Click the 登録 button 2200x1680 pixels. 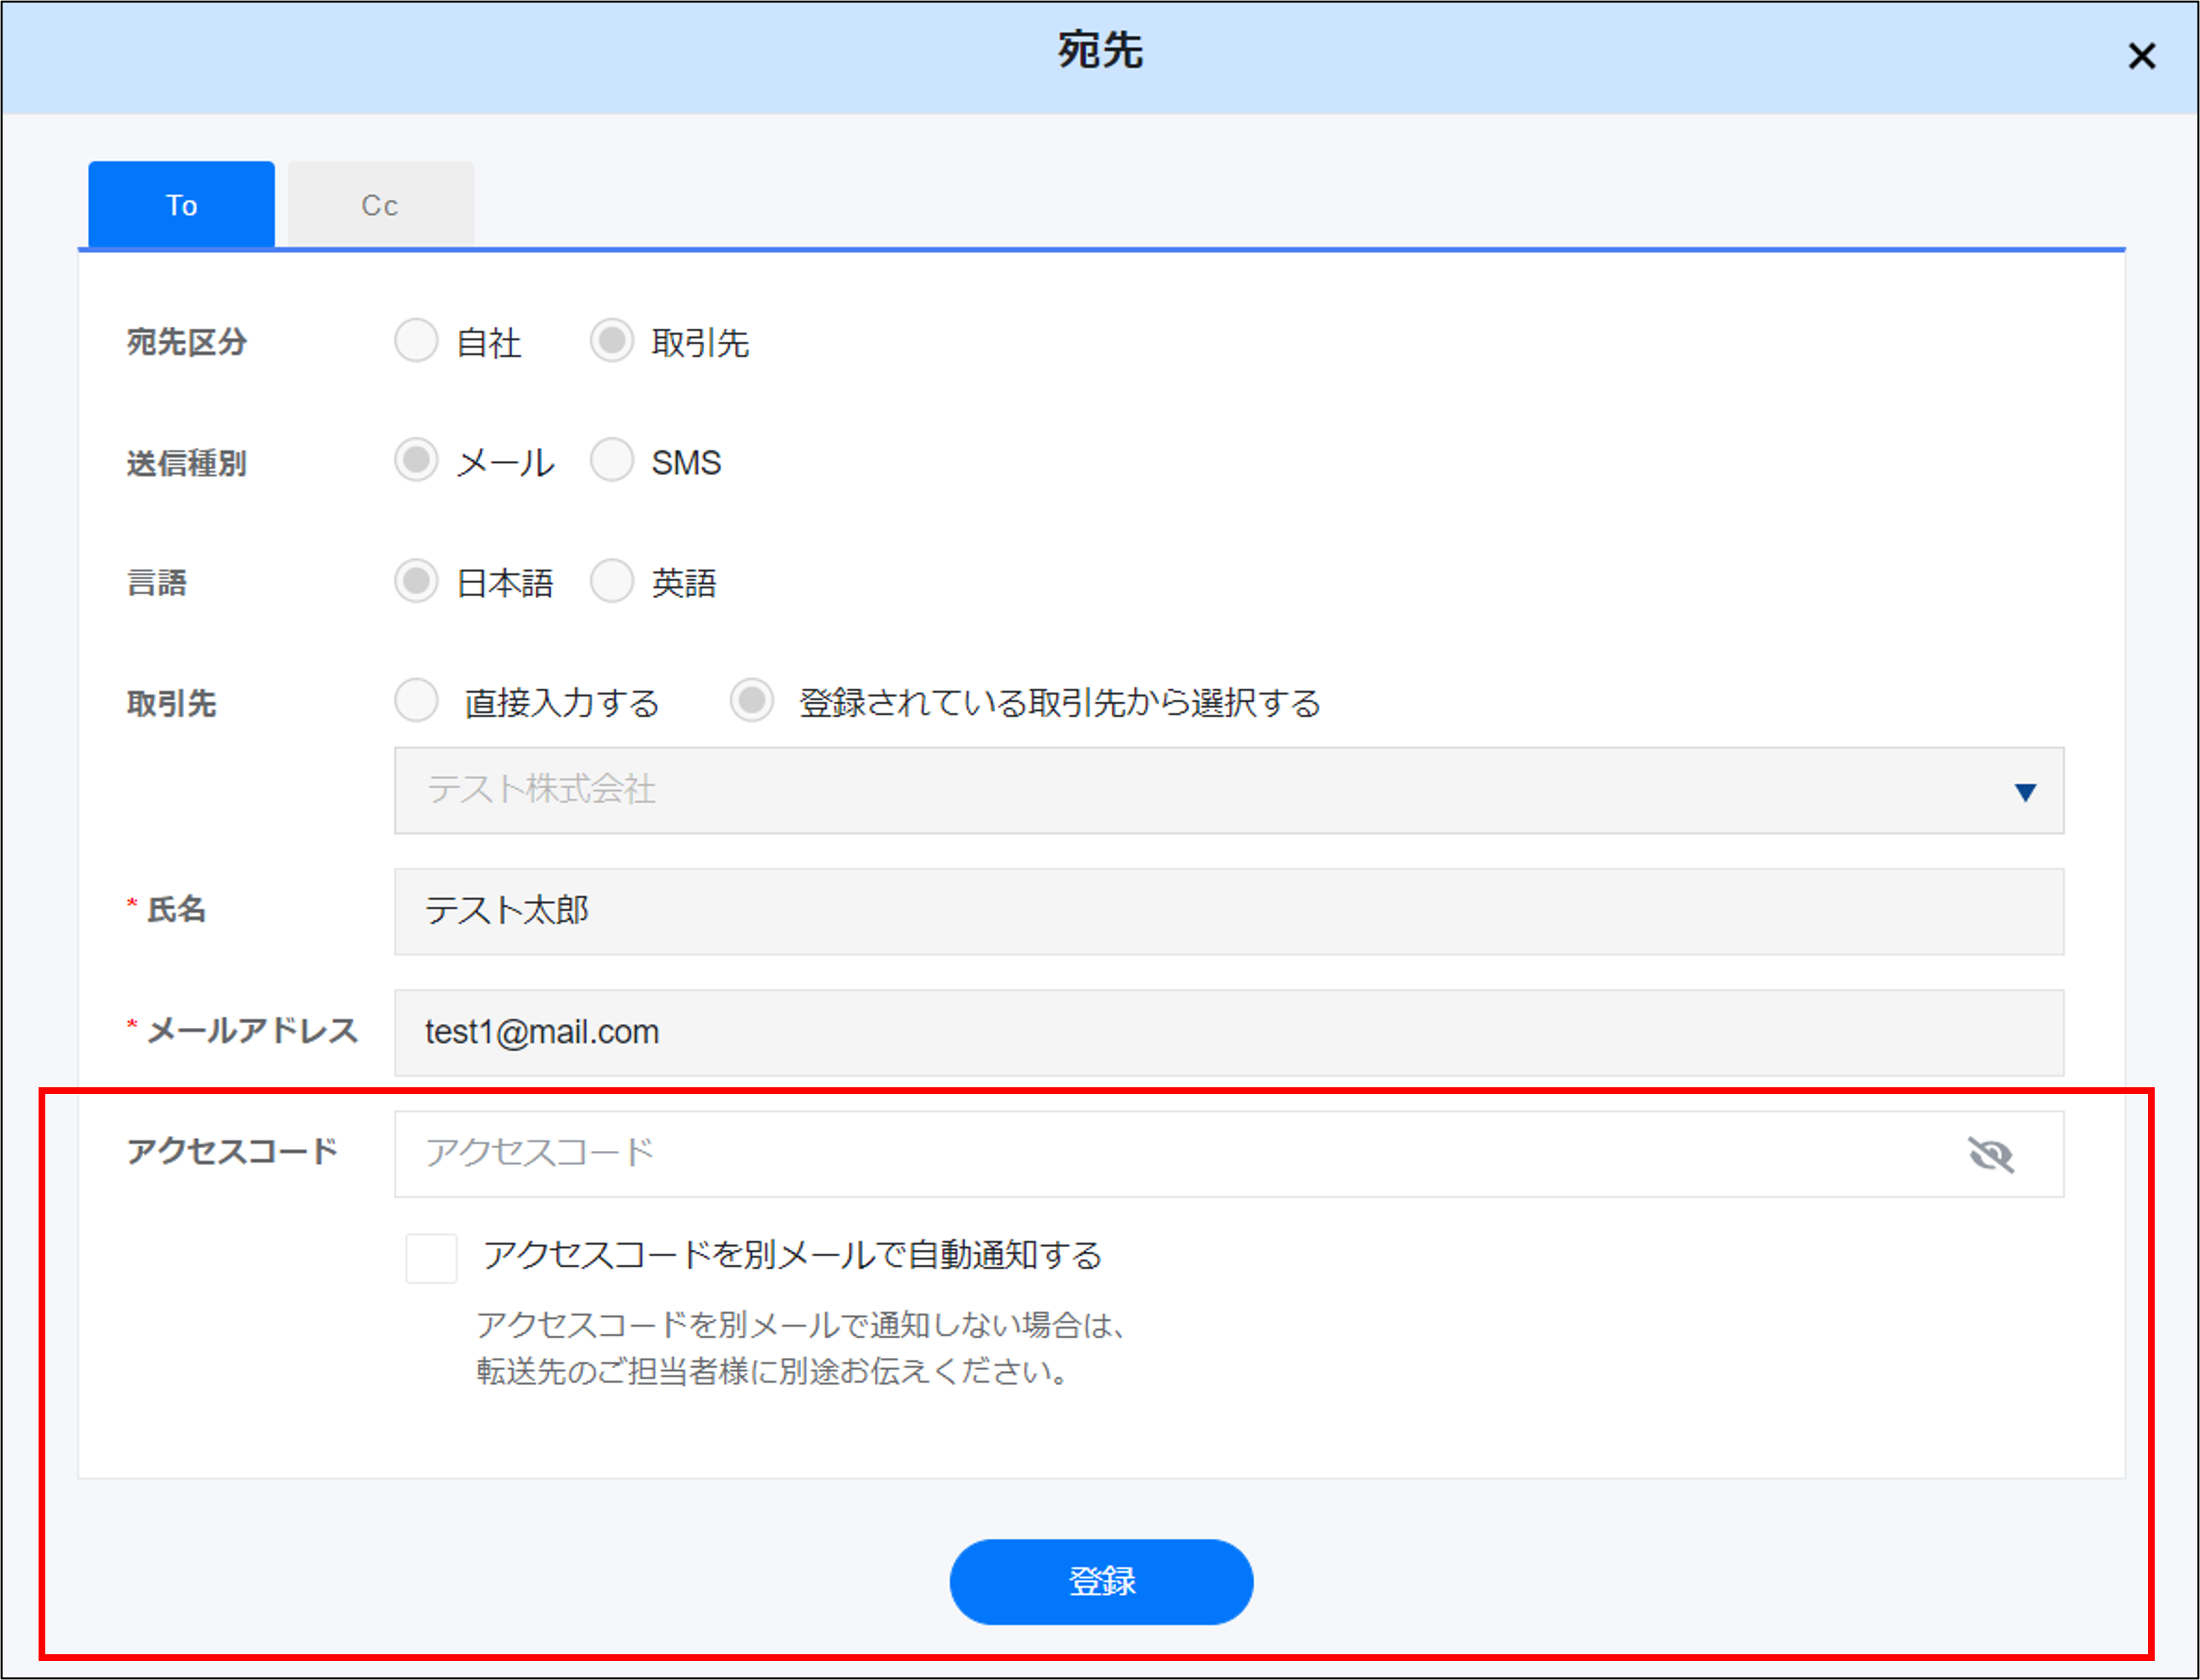[1100, 1581]
